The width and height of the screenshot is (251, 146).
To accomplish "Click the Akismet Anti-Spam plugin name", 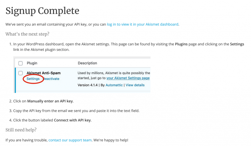I will point(43,73).
